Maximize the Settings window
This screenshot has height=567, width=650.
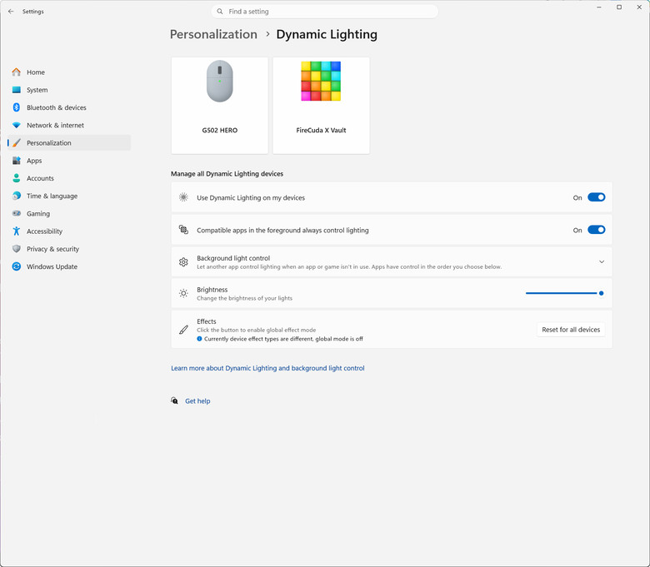(x=619, y=7)
